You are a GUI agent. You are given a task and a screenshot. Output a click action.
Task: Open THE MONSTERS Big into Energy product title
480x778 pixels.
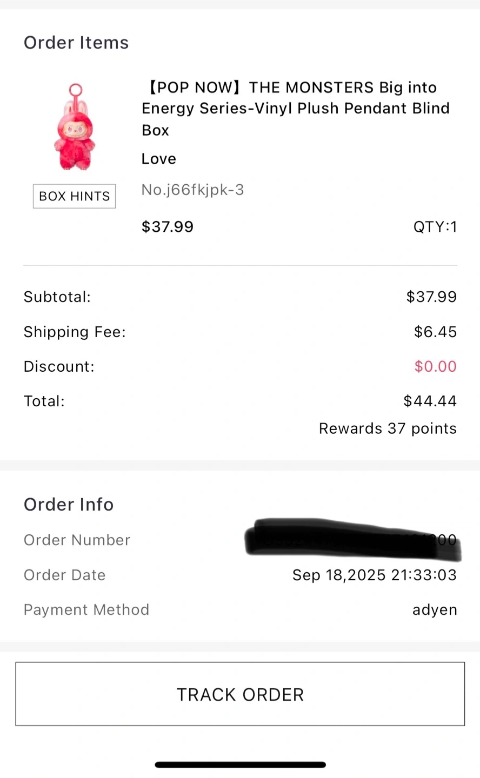[295, 108]
